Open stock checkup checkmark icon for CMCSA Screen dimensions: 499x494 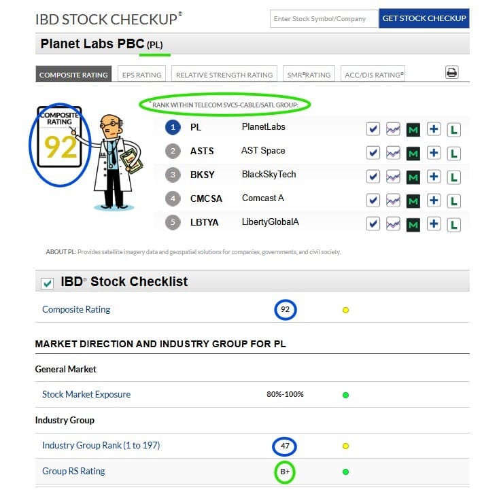[x=373, y=200]
